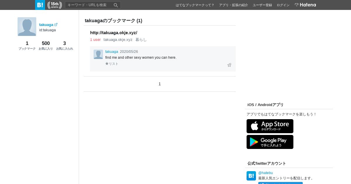Click the iOS / Androidアプリ heading
The height and width of the screenshot is (184, 351).
[266, 105]
